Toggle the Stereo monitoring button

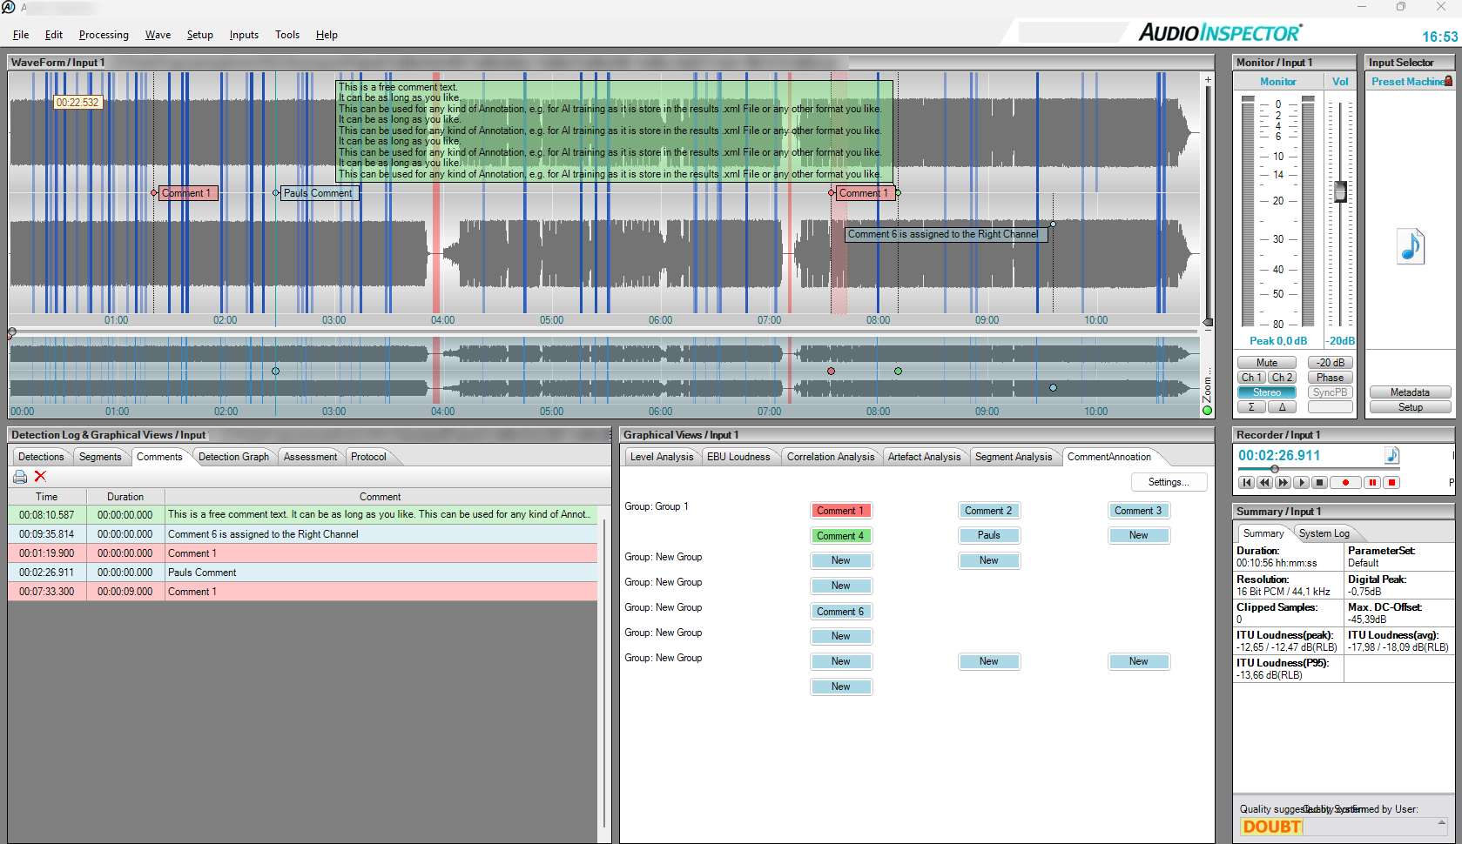click(x=1267, y=392)
